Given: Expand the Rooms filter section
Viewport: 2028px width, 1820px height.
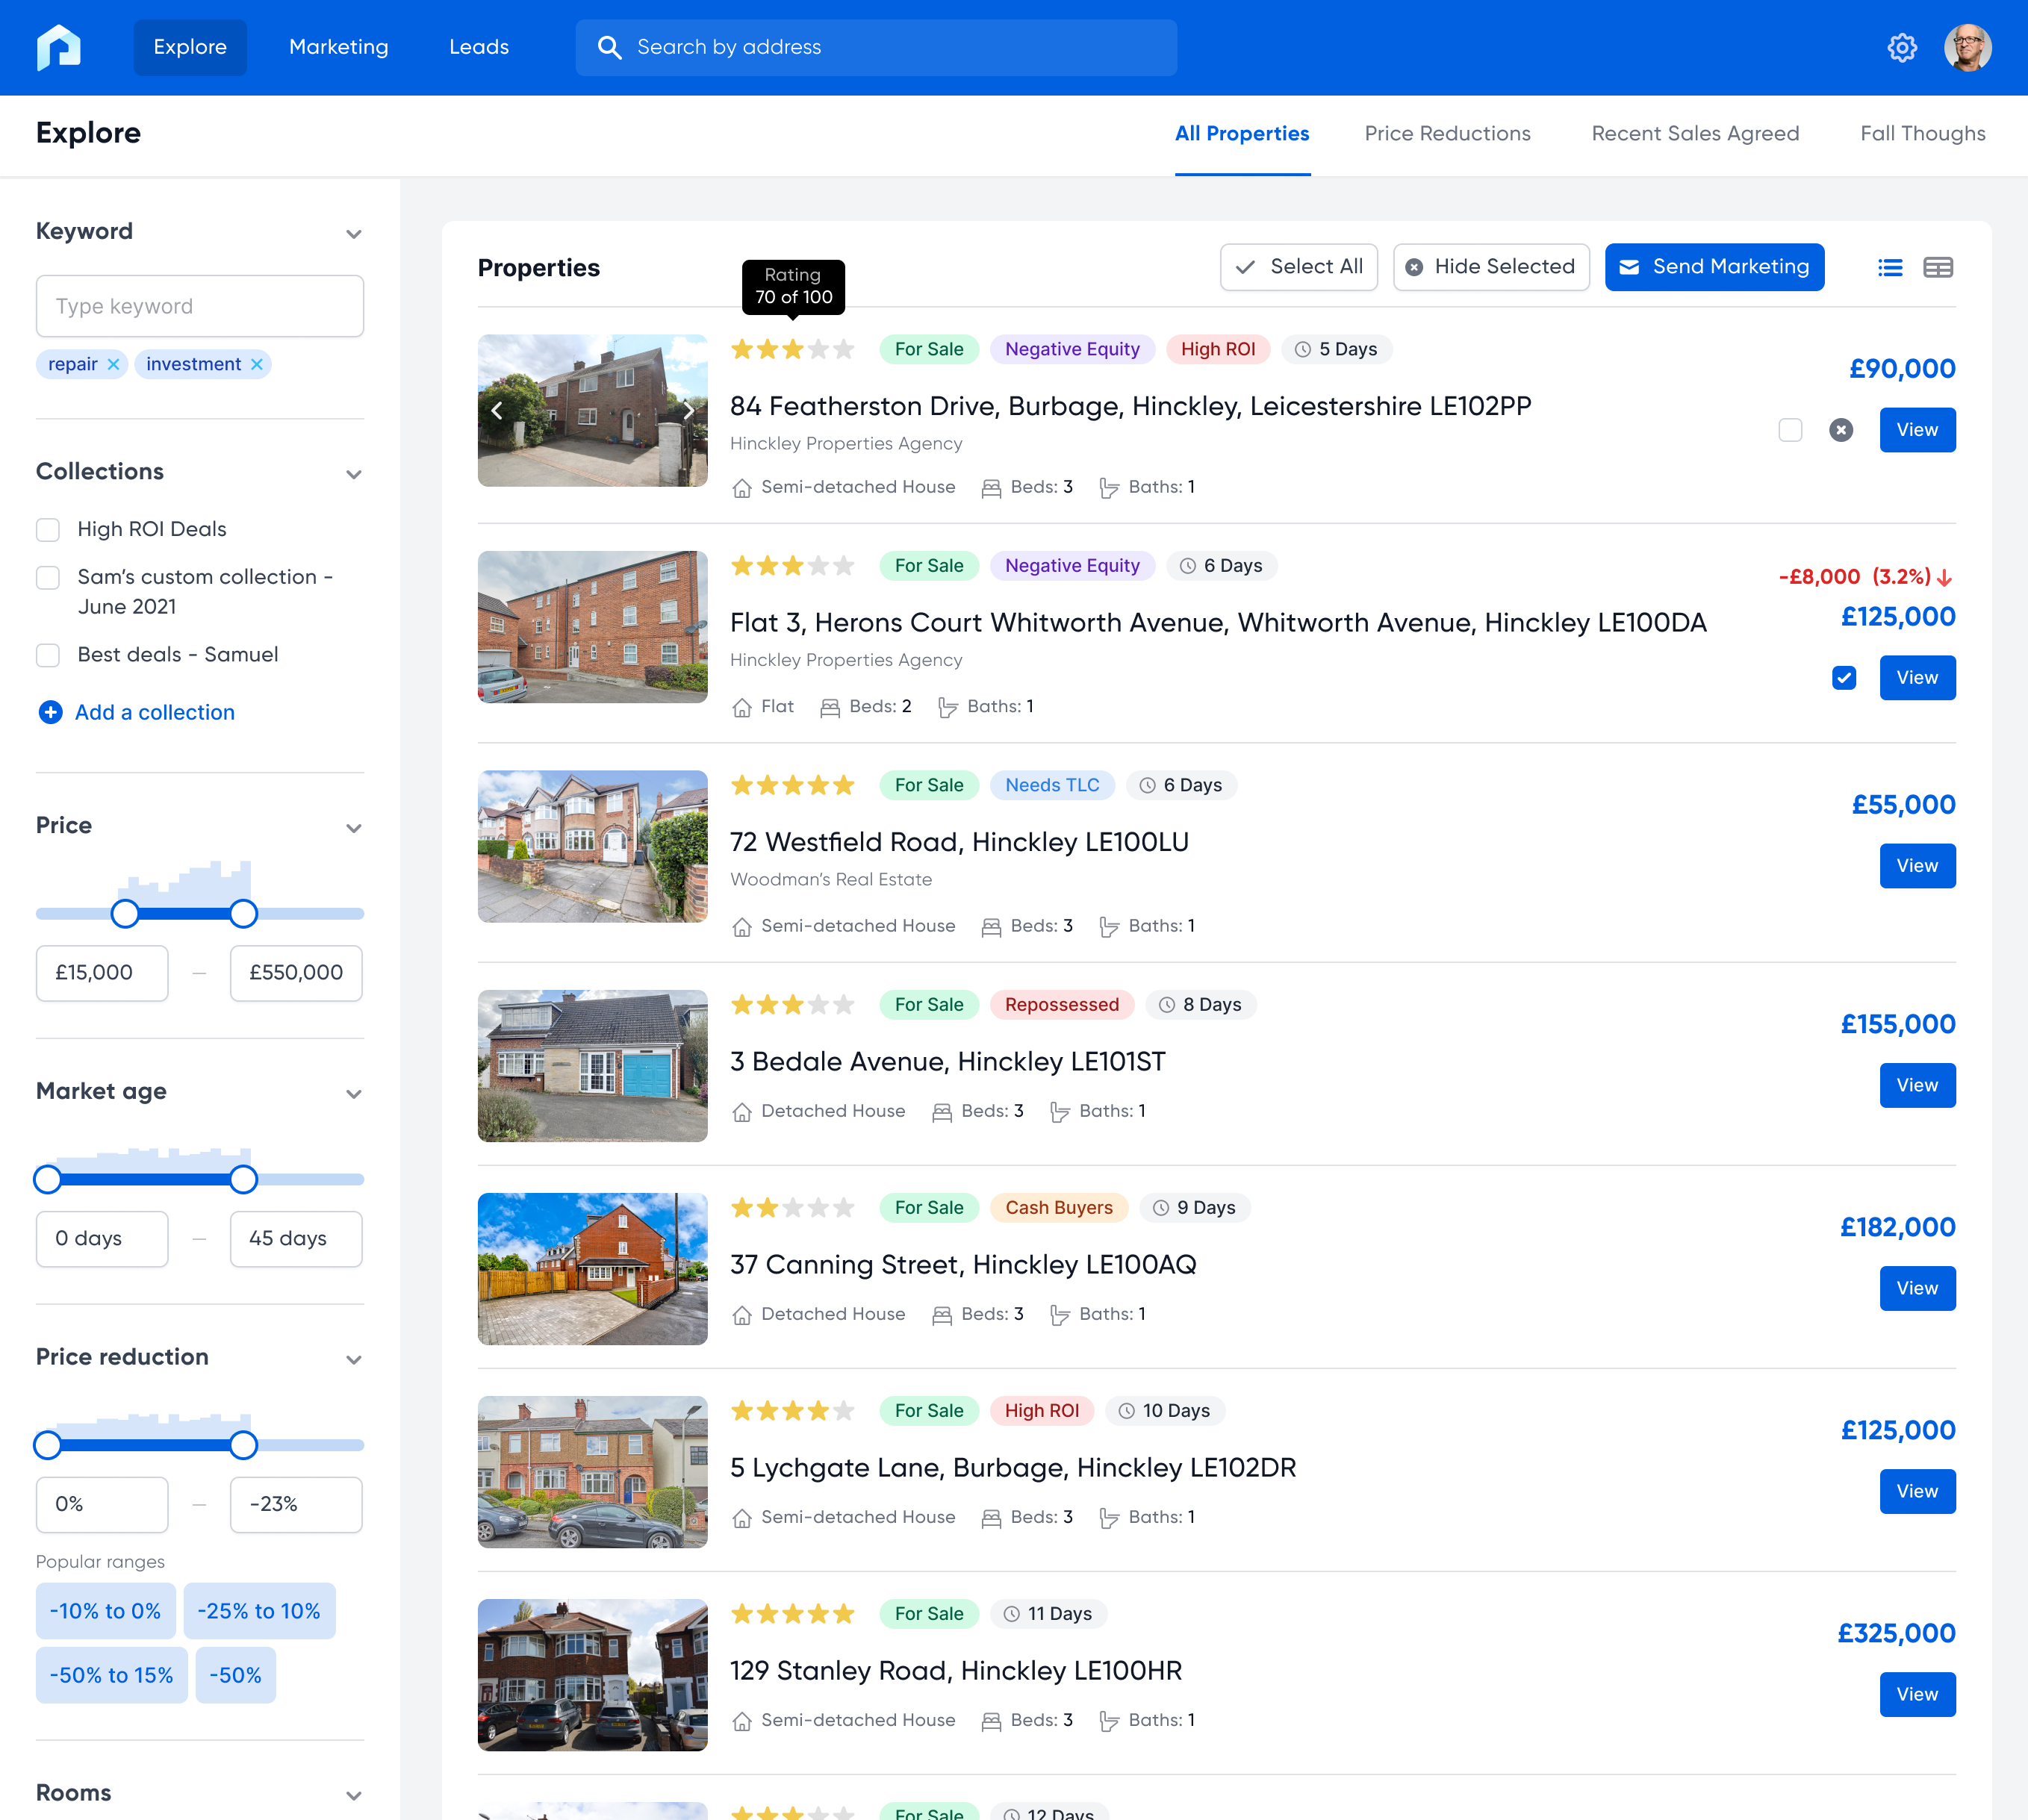Looking at the screenshot, I should (x=353, y=1795).
